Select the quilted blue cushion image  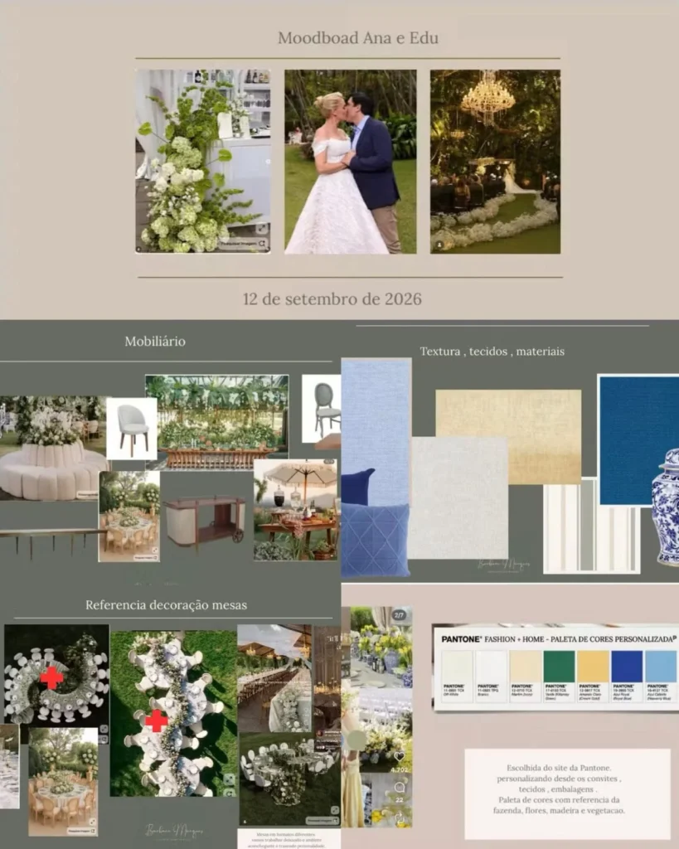click(376, 540)
